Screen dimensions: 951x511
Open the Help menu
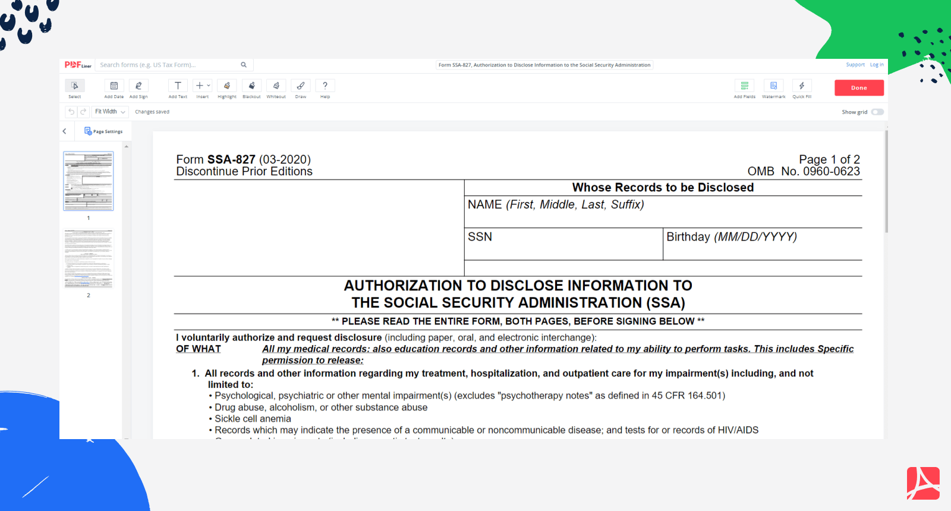325,86
